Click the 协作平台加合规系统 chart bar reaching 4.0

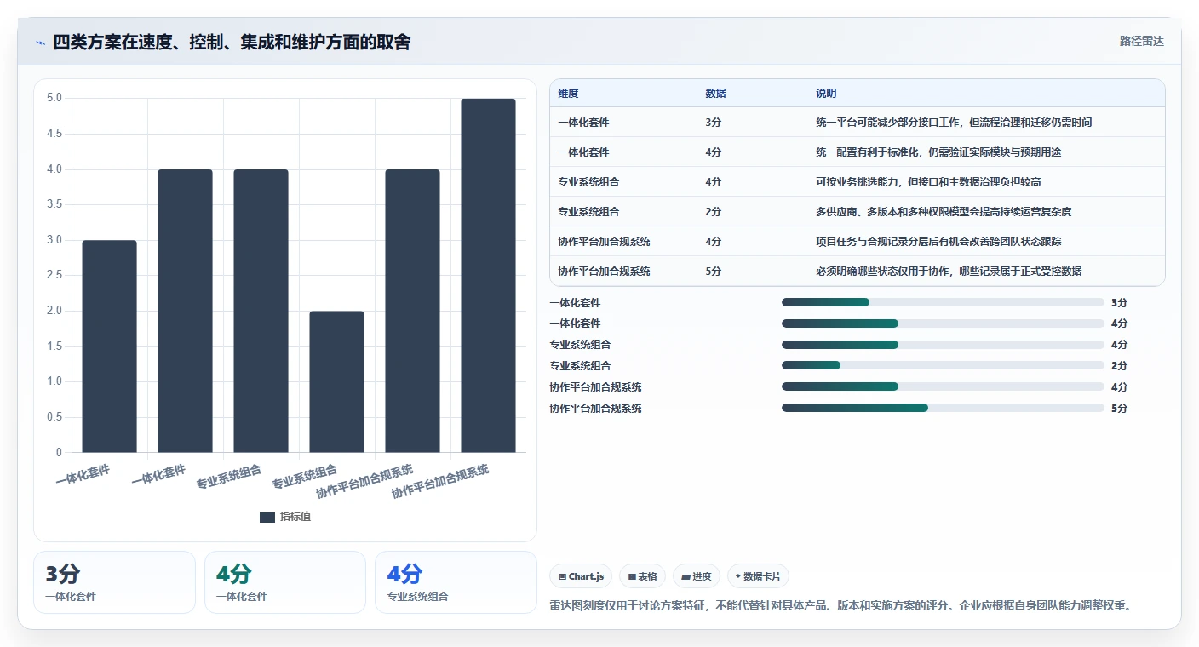tap(412, 311)
